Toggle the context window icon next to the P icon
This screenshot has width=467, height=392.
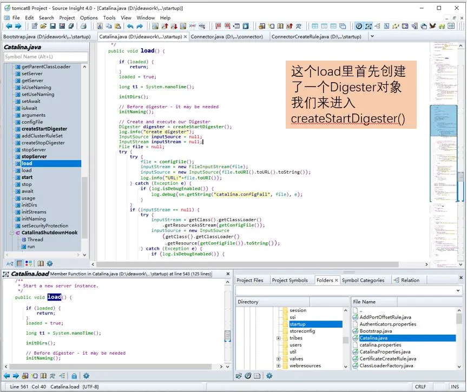pos(369,26)
